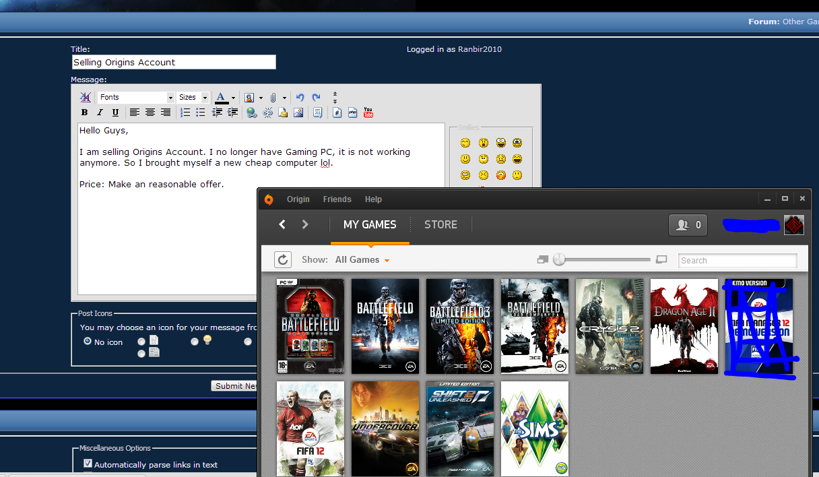The height and width of the screenshot is (477, 819).
Task: Click the editor size increase/decrease arrows
Action: pyautogui.click(x=335, y=98)
